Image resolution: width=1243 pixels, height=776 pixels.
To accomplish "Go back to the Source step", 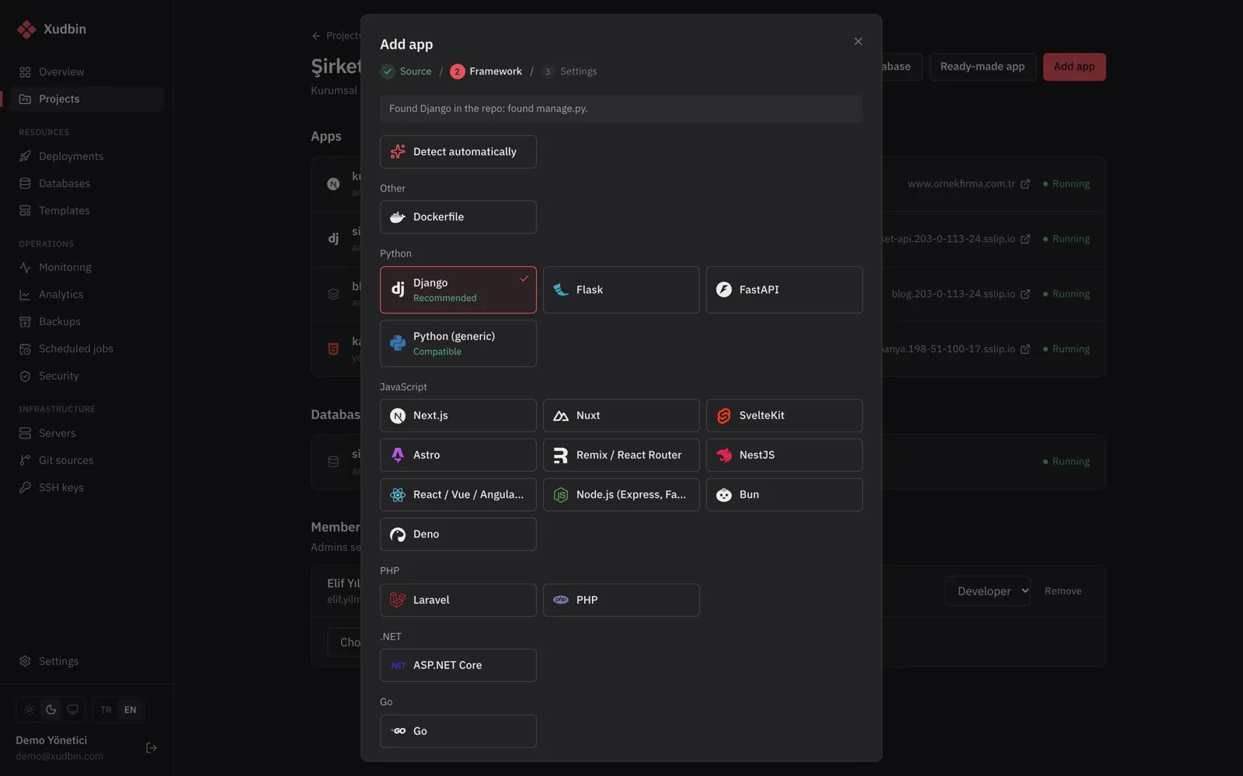I will (x=406, y=71).
